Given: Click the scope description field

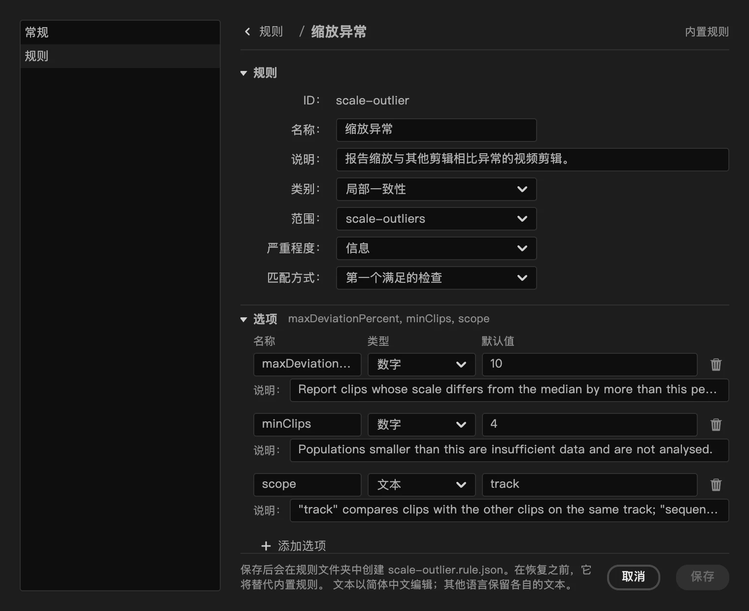Looking at the screenshot, I should coord(509,510).
